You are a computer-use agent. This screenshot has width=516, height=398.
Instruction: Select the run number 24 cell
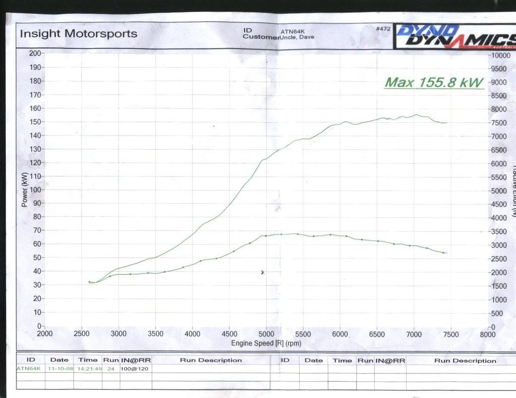click(111, 368)
